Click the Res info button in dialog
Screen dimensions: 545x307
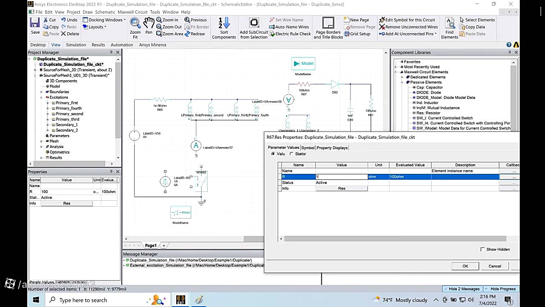pyautogui.click(x=341, y=188)
